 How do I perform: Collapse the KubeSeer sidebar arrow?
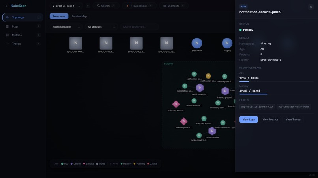(x=6, y=6)
